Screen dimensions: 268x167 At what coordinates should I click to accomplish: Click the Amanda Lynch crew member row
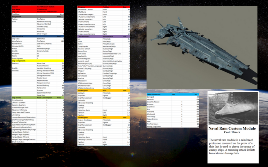point(104,63)
